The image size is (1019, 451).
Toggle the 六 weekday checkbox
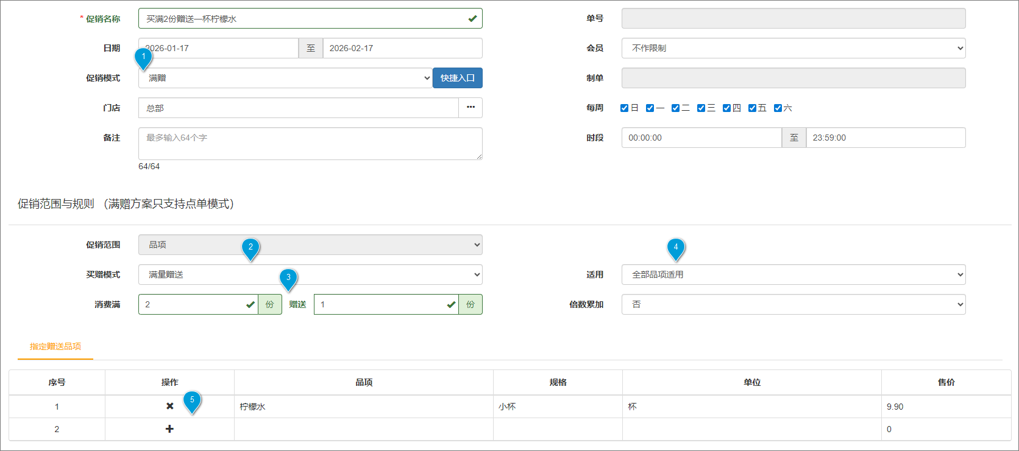pyautogui.click(x=778, y=108)
